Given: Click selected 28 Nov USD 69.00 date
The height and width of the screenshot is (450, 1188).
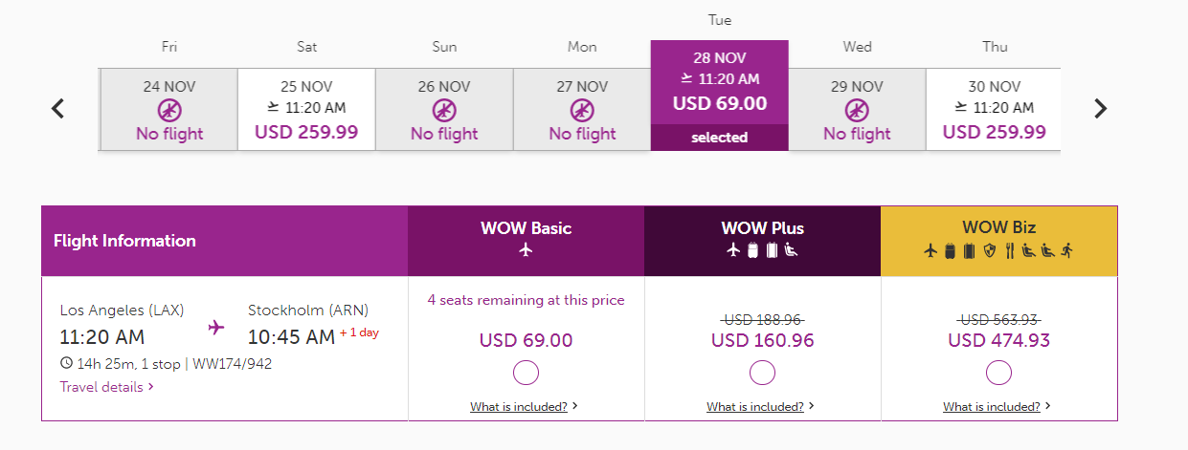Looking at the screenshot, I should (x=720, y=96).
